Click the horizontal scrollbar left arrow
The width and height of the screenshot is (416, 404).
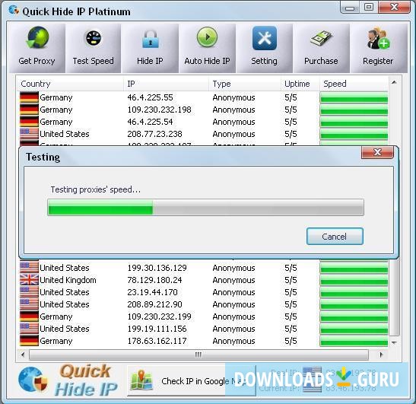(23, 355)
